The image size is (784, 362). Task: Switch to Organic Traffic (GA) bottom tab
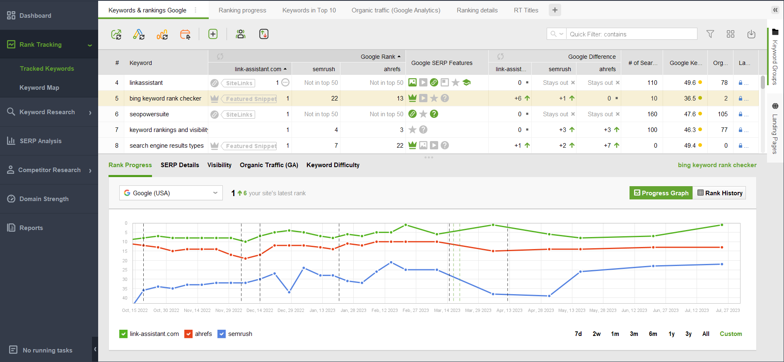click(x=269, y=165)
